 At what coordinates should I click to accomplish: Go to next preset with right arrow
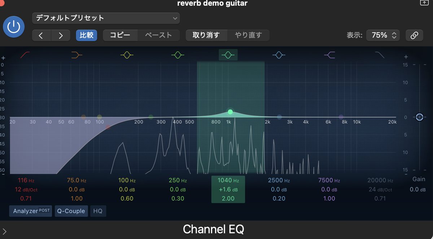click(x=61, y=35)
